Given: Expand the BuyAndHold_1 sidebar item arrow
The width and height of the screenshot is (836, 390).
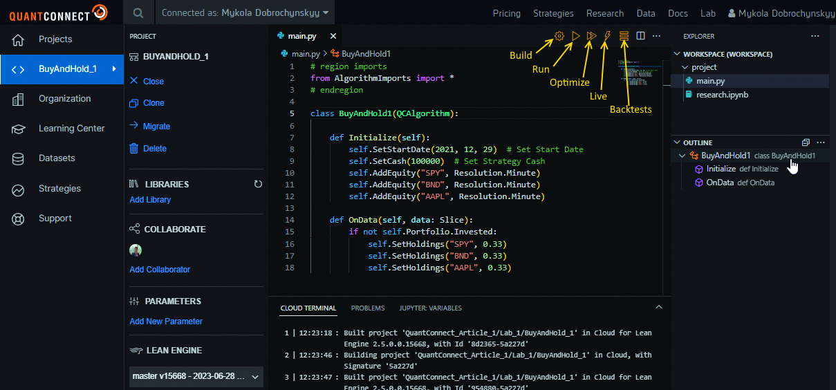Looking at the screenshot, I should [113, 69].
